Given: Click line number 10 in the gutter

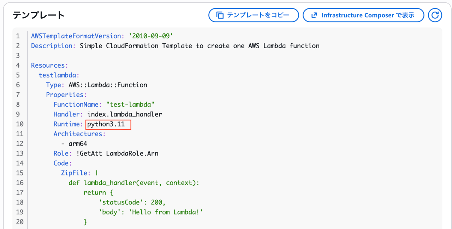Looking at the screenshot, I should (20, 124).
